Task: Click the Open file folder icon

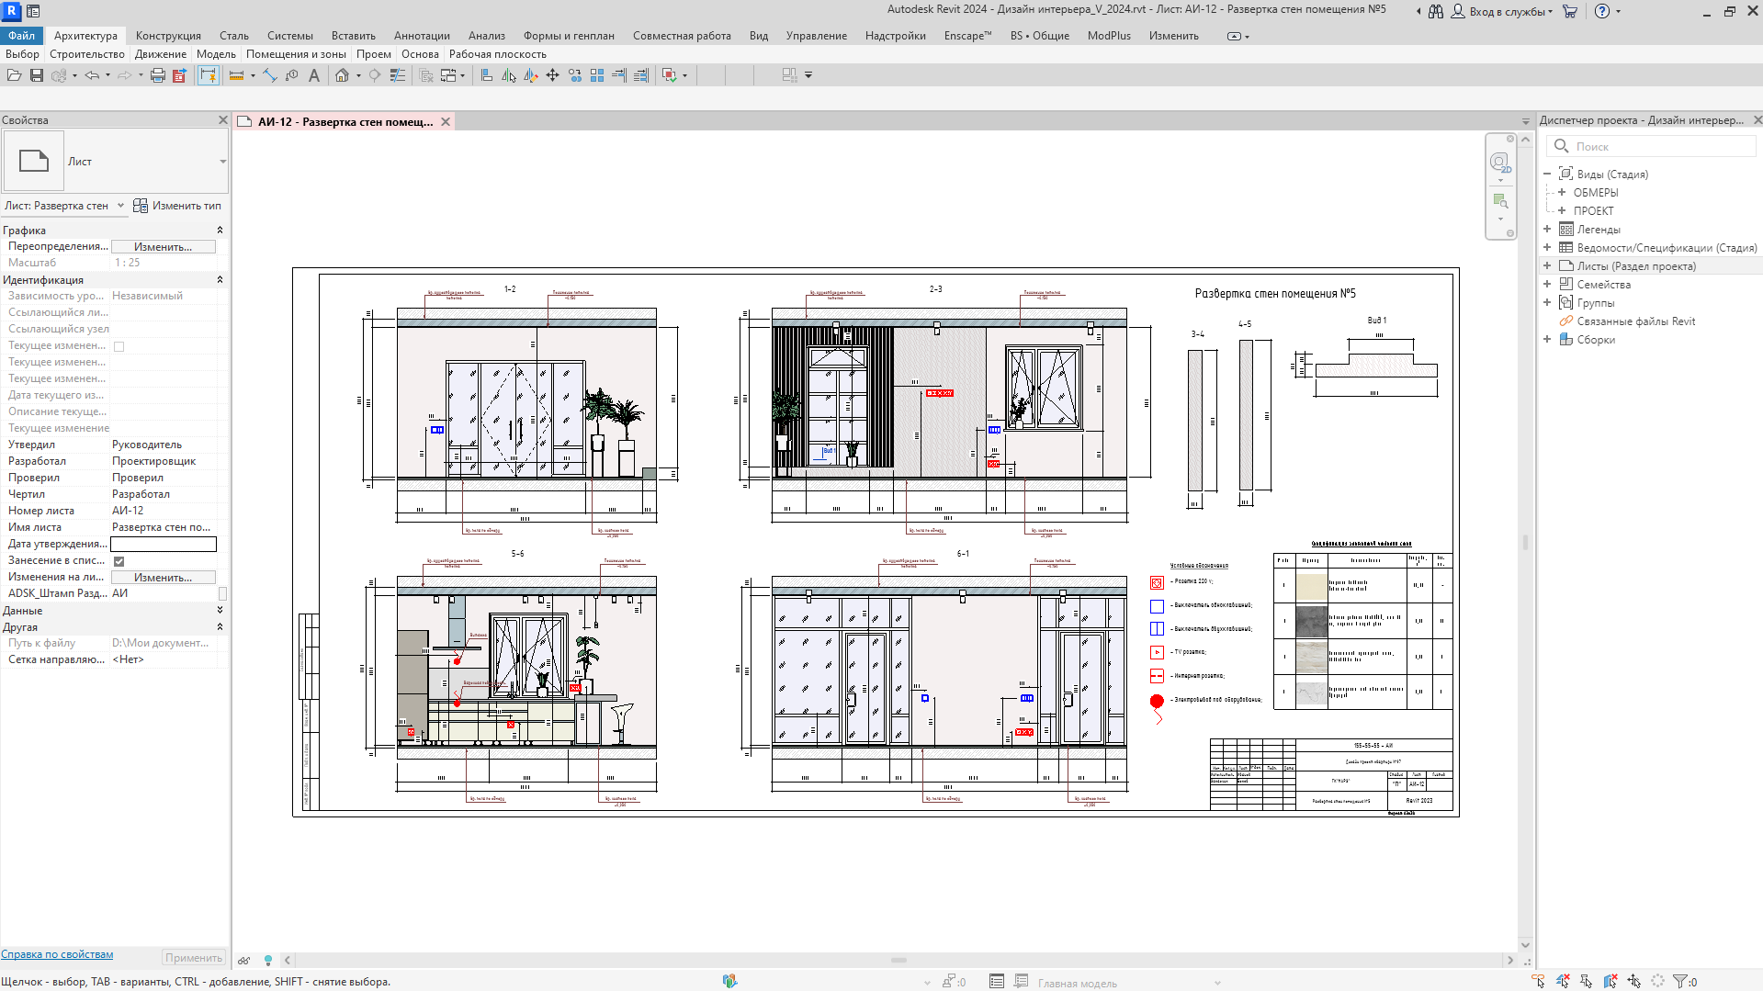Action: [14, 75]
